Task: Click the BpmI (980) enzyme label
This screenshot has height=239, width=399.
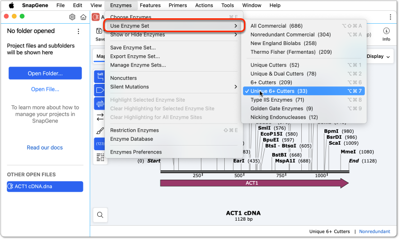Action: click(x=339, y=131)
